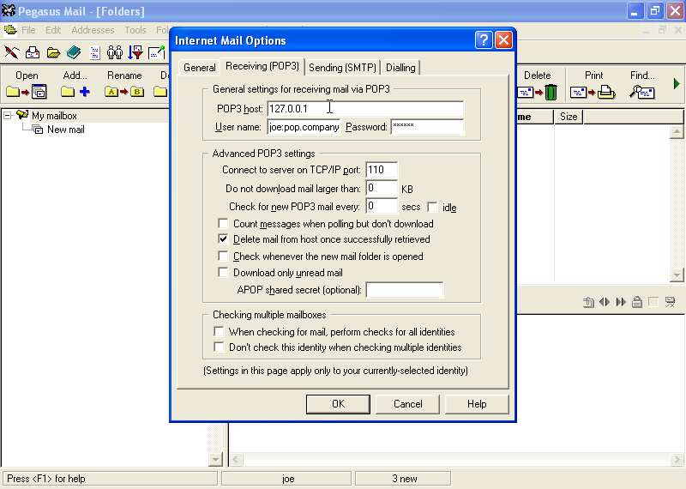Screen dimensions: 686x489
Task: Enable perform checks for all identities
Action: click(219, 331)
